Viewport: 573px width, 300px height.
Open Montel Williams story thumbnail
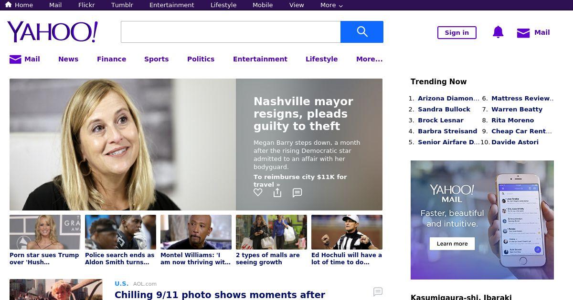point(196,232)
